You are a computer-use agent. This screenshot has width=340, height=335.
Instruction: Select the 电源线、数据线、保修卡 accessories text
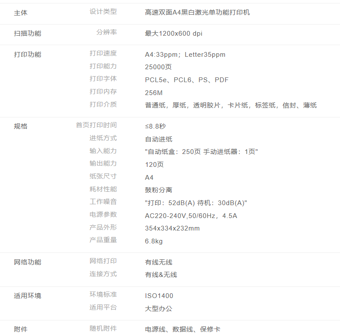coord(183,329)
